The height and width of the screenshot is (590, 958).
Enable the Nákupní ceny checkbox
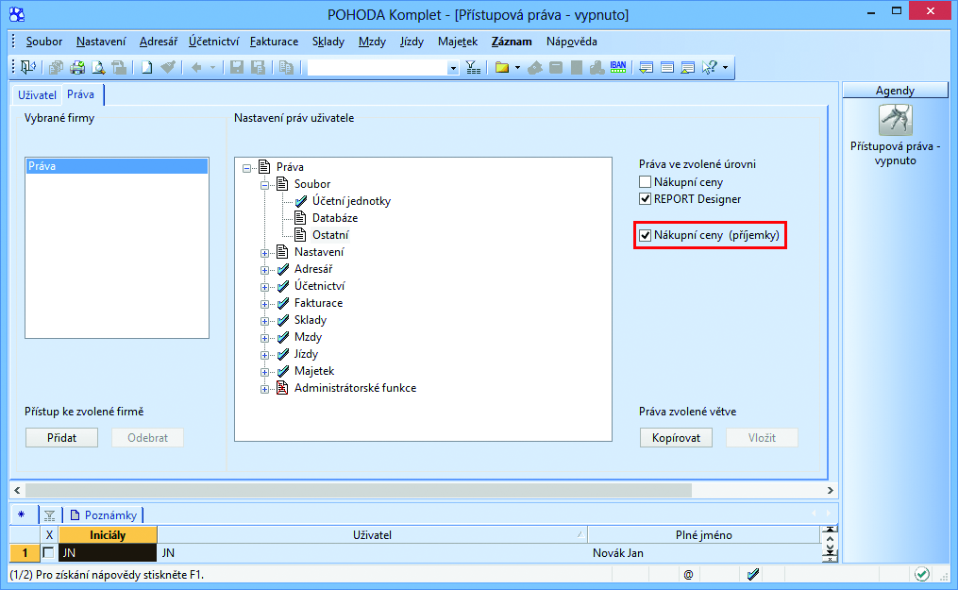tap(645, 182)
